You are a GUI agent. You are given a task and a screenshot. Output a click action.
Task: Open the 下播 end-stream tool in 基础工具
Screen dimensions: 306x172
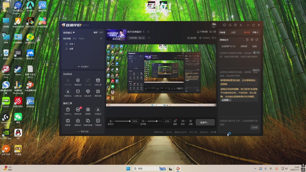(98, 122)
